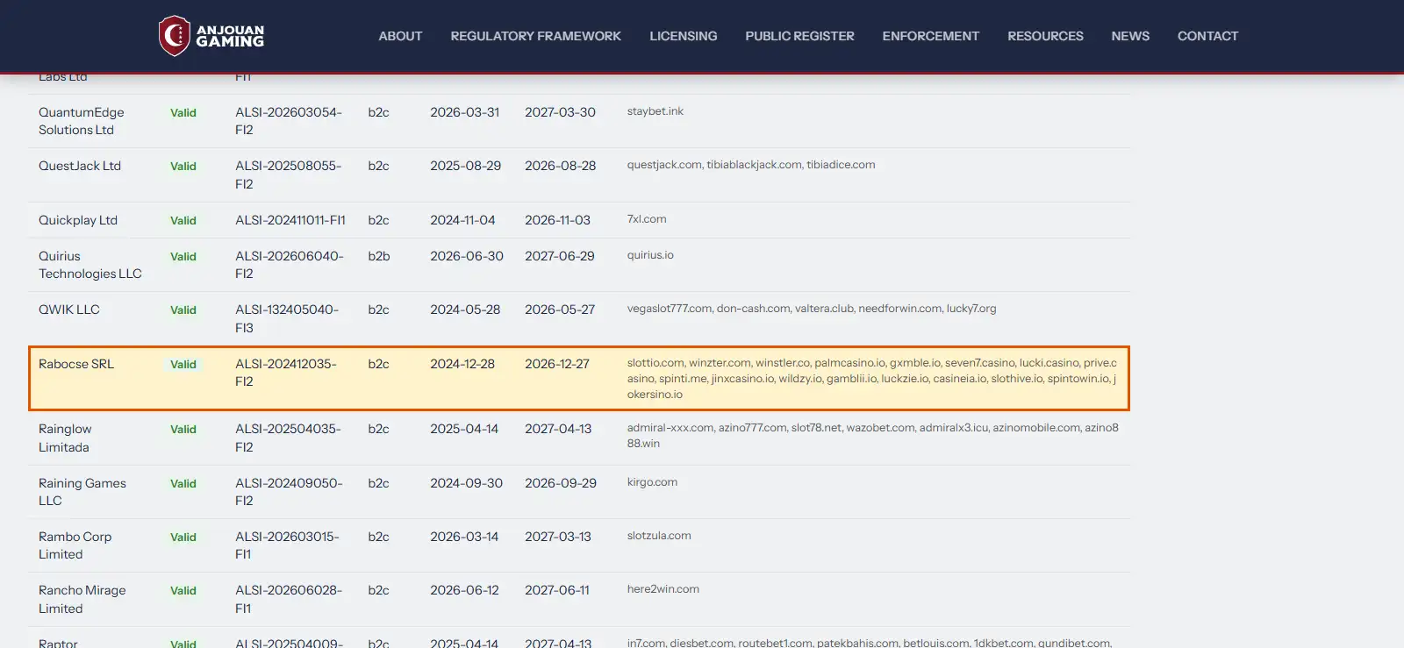Click the Valid status for QWIK LLC
This screenshot has width=1404, height=648.
pos(183,310)
